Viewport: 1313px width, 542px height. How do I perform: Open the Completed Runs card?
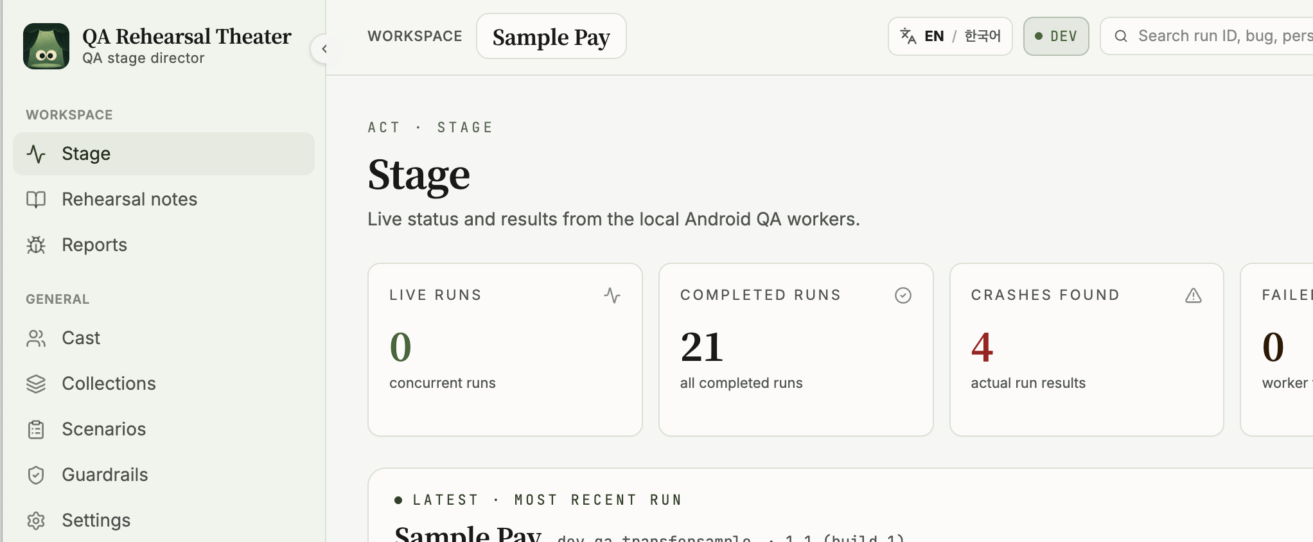coord(796,349)
